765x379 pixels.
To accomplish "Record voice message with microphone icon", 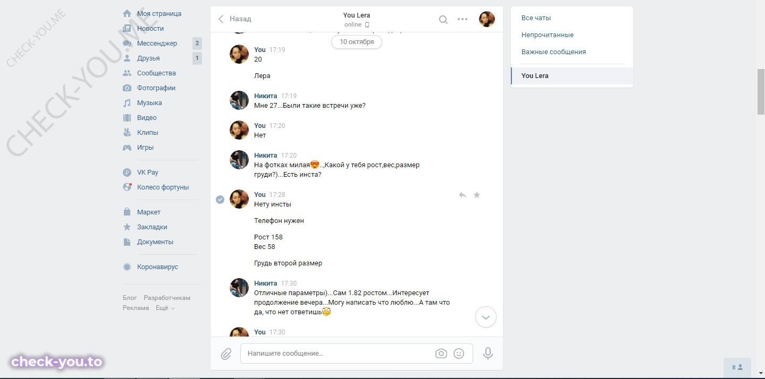I will [x=488, y=354].
